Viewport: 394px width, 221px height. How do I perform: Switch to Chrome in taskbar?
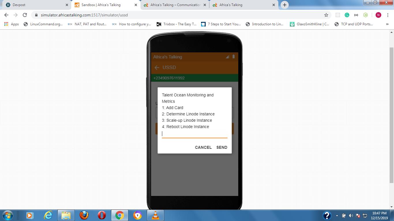[x=119, y=215]
